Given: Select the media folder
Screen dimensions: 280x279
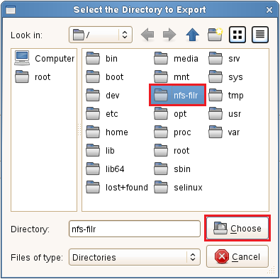Looking at the screenshot, I should [x=176, y=58].
